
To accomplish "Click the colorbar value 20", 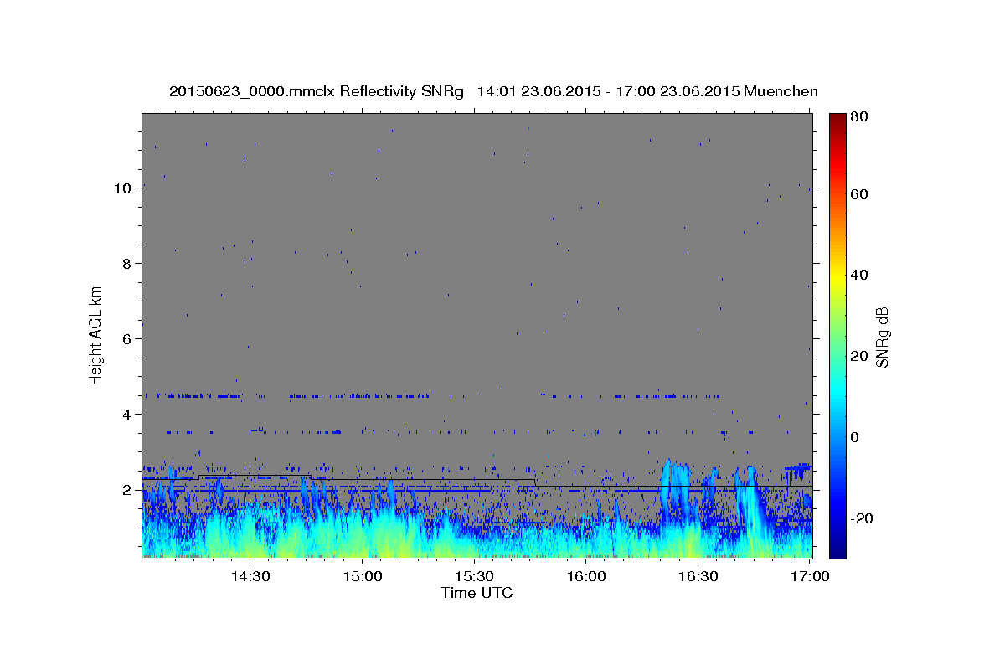I will point(861,356).
